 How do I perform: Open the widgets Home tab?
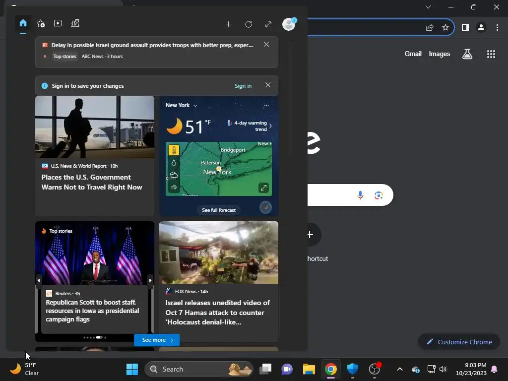pyautogui.click(x=23, y=23)
